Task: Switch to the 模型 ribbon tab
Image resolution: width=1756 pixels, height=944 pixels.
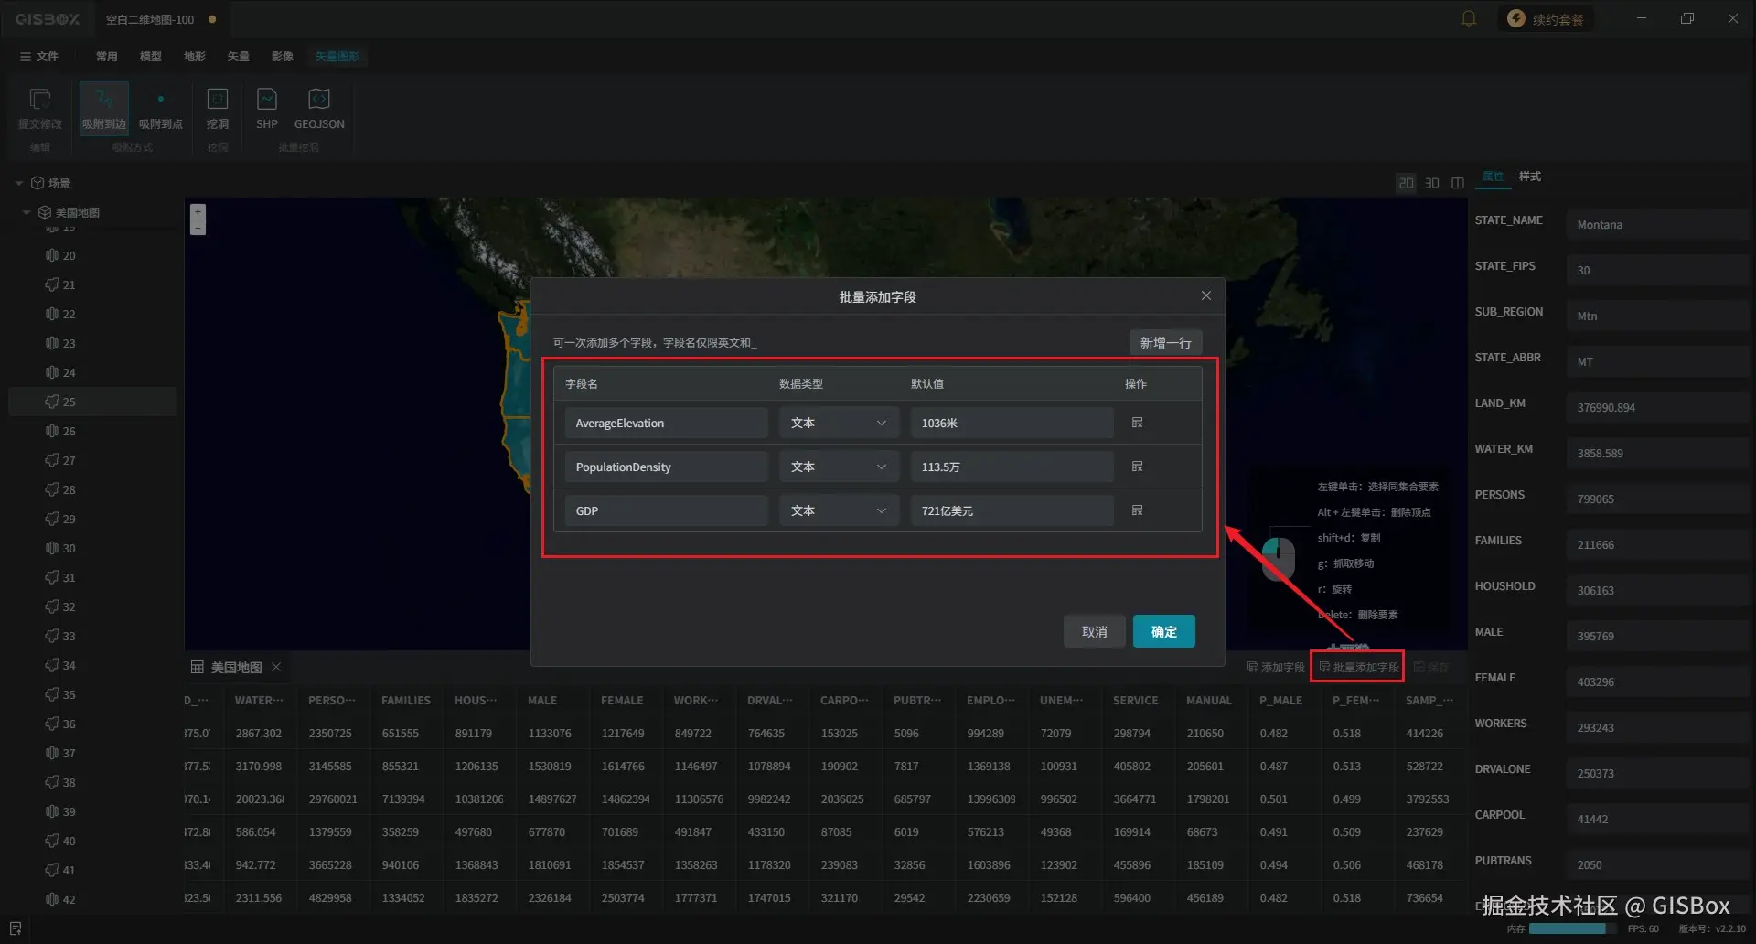Action: coord(151,56)
